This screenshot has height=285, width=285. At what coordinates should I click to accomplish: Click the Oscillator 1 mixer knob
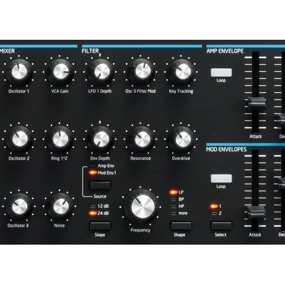pos(19,72)
